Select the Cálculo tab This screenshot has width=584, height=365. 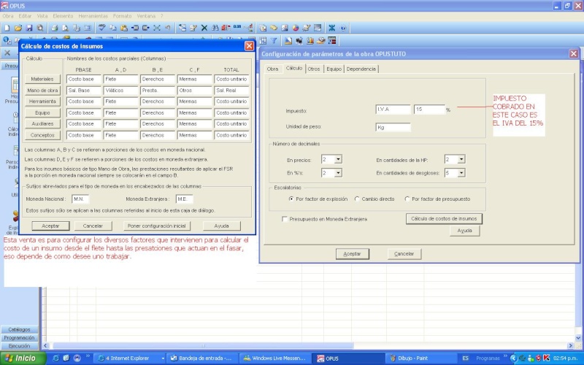(x=294, y=68)
